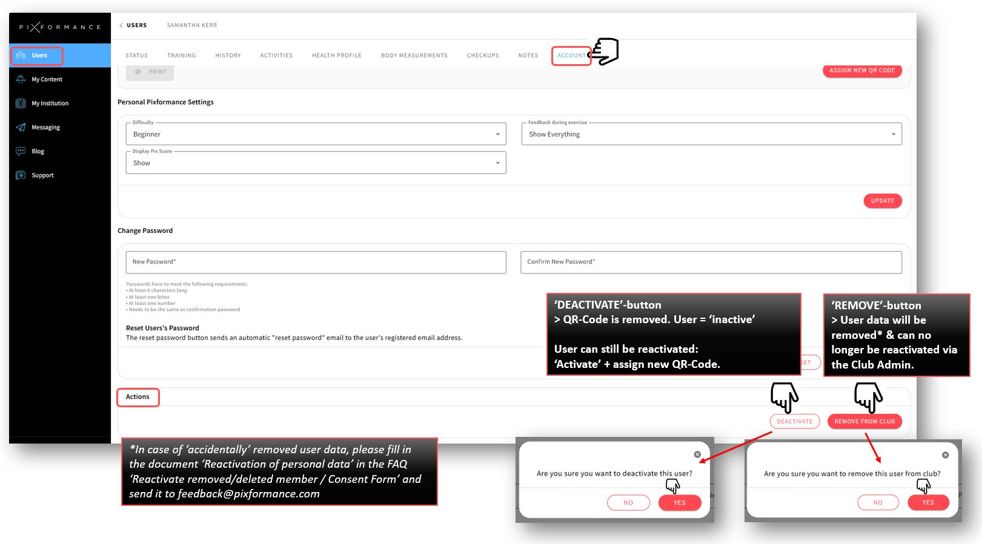Open the Feedback during exercise dropdown

tap(711, 134)
